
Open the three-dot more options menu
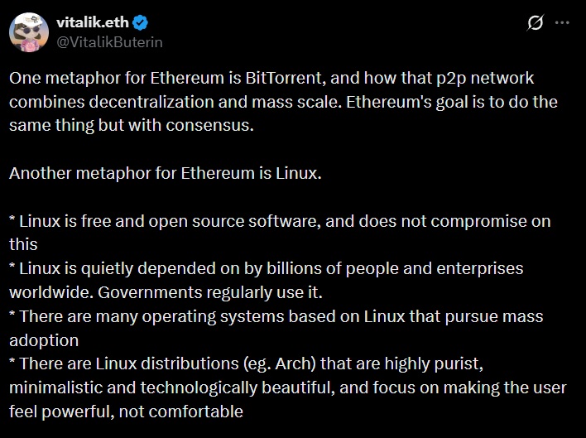[x=562, y=23]
